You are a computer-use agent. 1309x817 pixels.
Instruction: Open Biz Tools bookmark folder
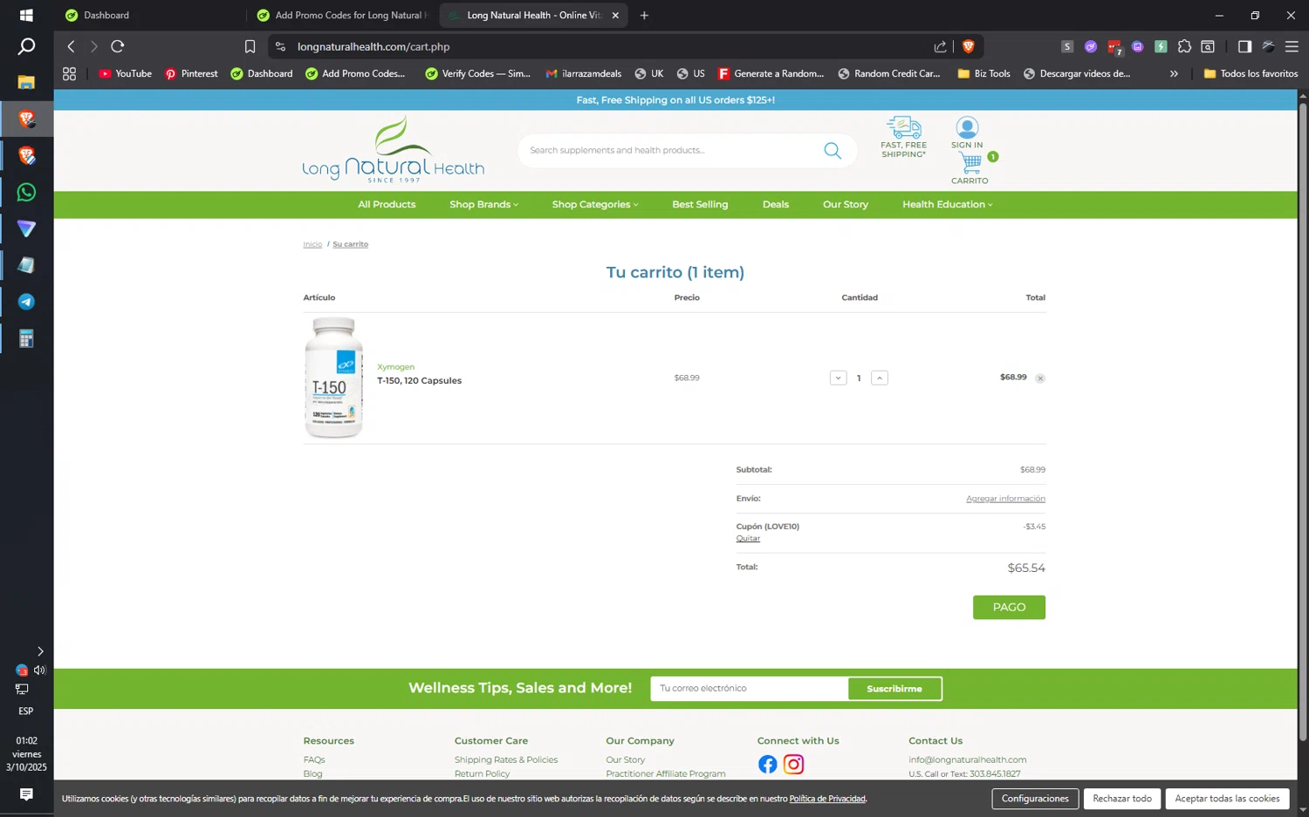983,74
